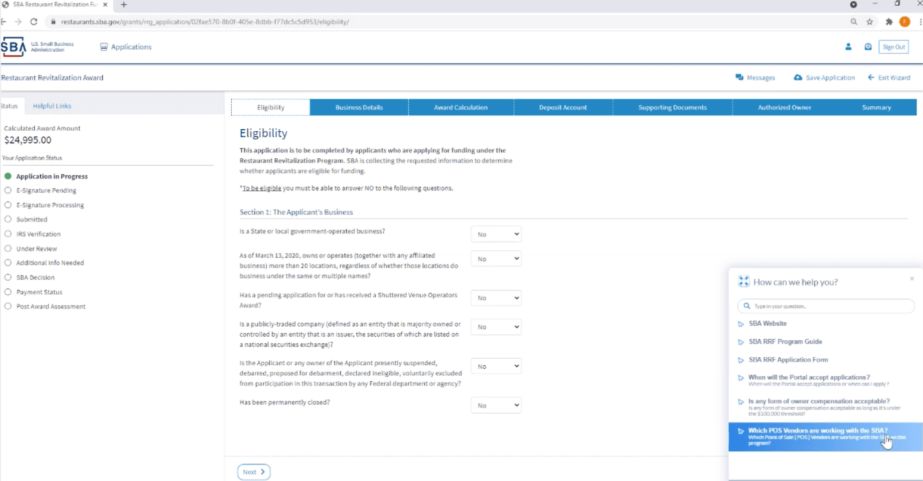Switch to Deposit Account tab
The image size is (923, 481).
tap(563, 107)
